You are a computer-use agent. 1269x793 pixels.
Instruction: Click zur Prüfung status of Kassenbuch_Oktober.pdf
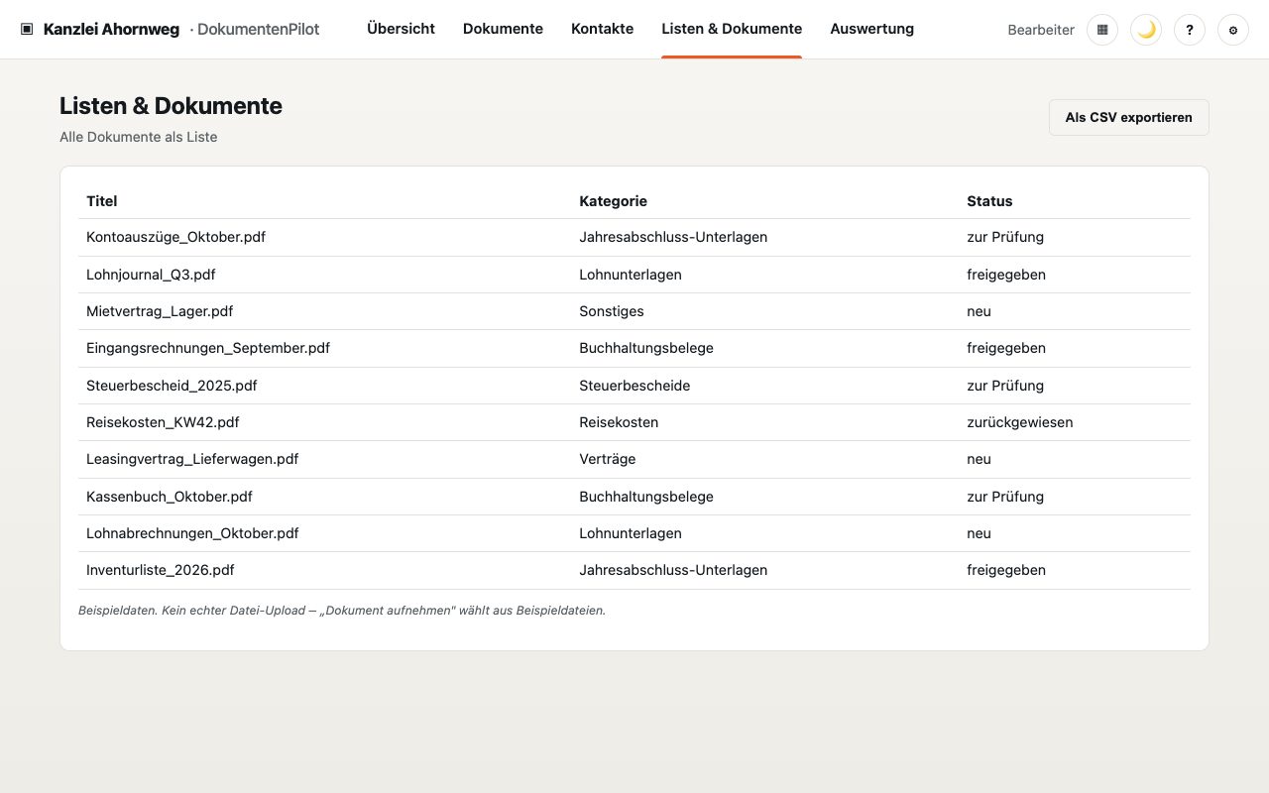[x=1005, y=497]
